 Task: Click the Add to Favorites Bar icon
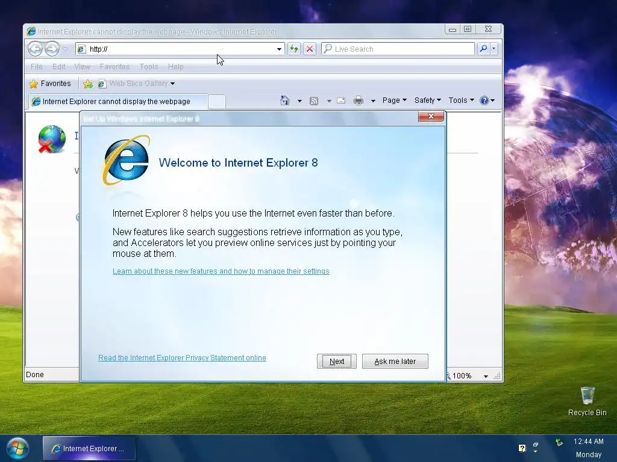point(88,84)
